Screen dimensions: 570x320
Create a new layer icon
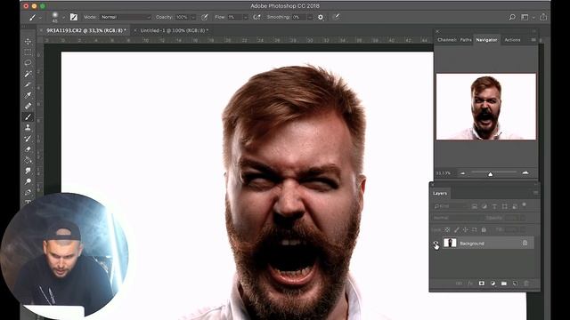(x=515, y=284)
